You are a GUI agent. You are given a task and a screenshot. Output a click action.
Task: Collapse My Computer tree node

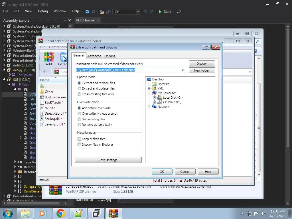point(149,93)
